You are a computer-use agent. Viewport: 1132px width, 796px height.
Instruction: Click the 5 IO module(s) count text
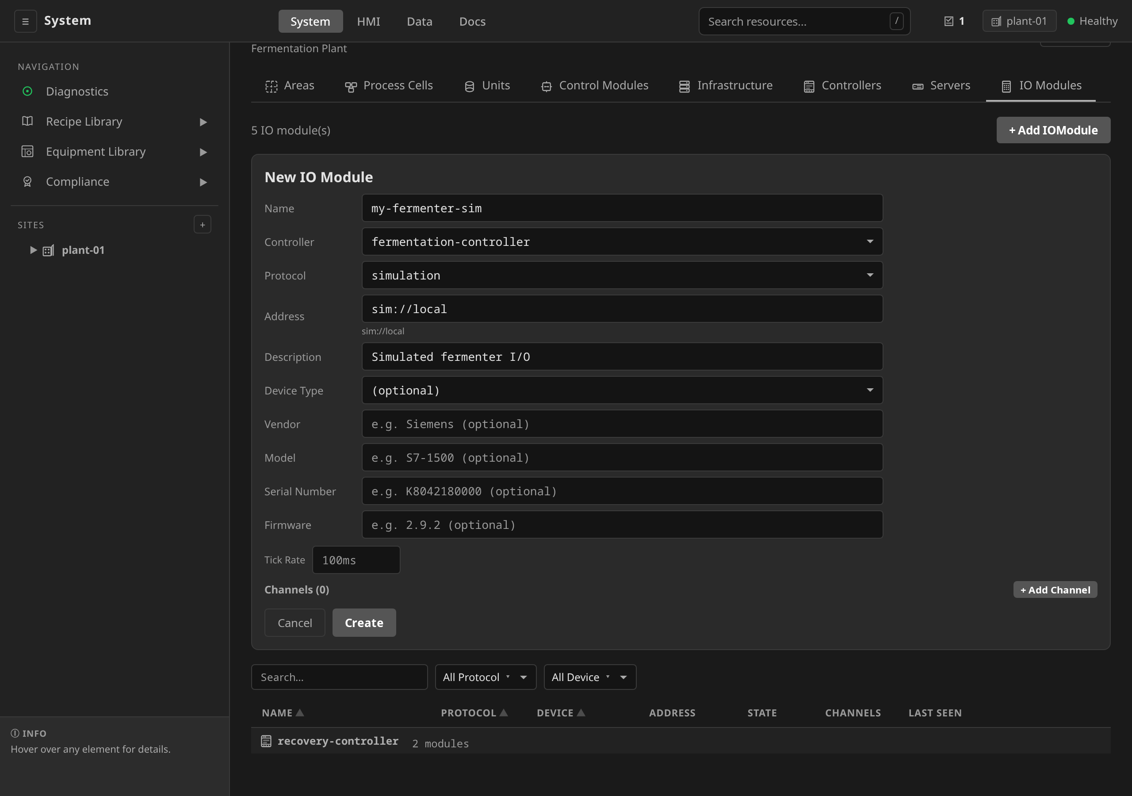click(291, 130)
